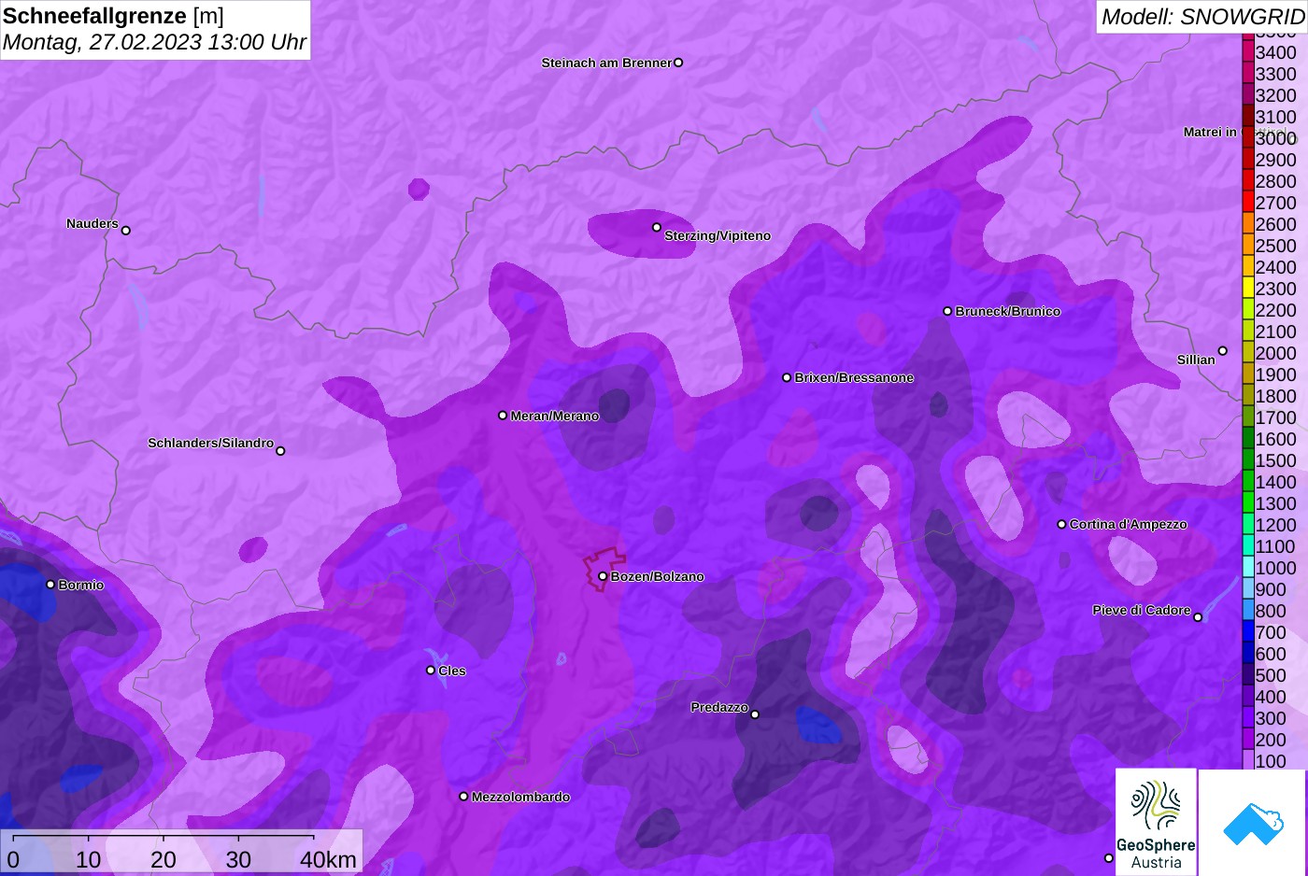Click the Brixen/Bressanone label text
Screen dimensions: 1308x876
[x=854, y=377]
